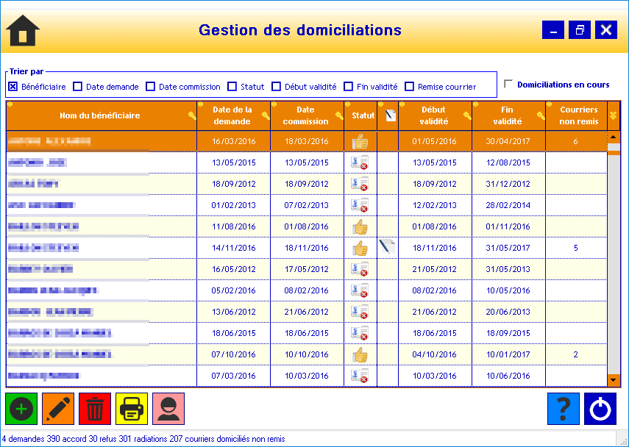
Task: Check the Domiciliations en cours checkbox
Action: tap(508, 85)
